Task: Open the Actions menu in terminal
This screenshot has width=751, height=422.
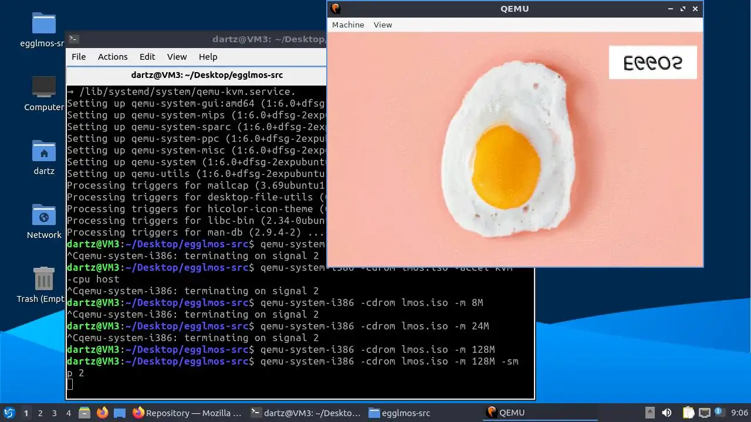Action: click(x=113, y=57)
